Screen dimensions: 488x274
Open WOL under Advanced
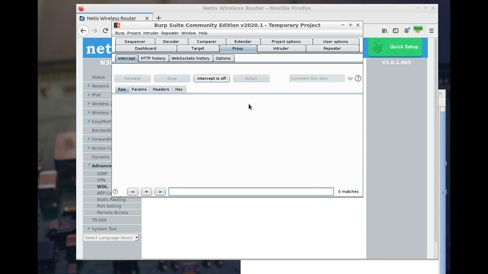[x=102, y=187]
